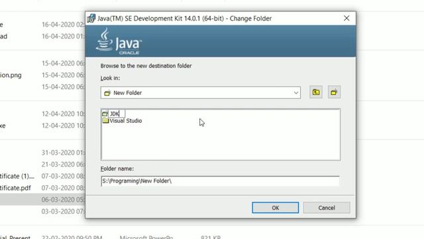
Task: Click the JDK folder name edit box
Action: tap(117, 114)
